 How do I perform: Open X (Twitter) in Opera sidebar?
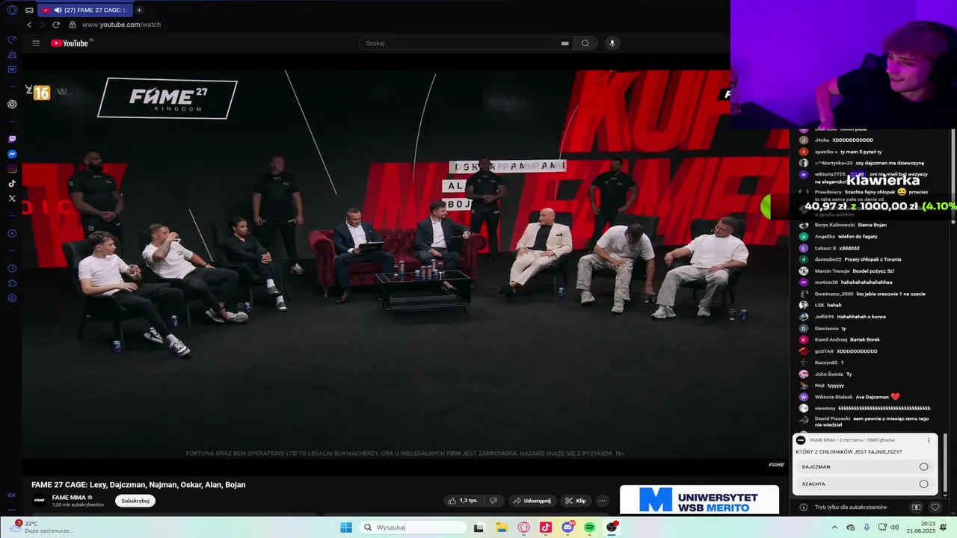pos(12,199)
